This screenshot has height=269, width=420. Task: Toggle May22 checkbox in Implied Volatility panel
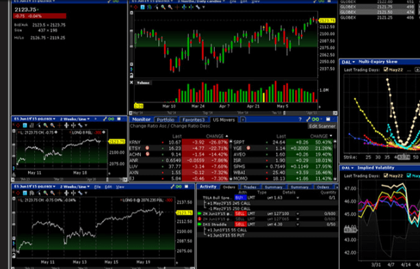[386, 176]
